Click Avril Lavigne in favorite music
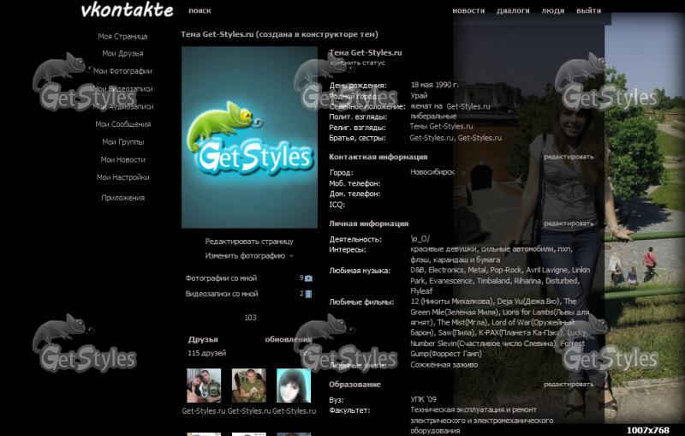 [547, 270]
